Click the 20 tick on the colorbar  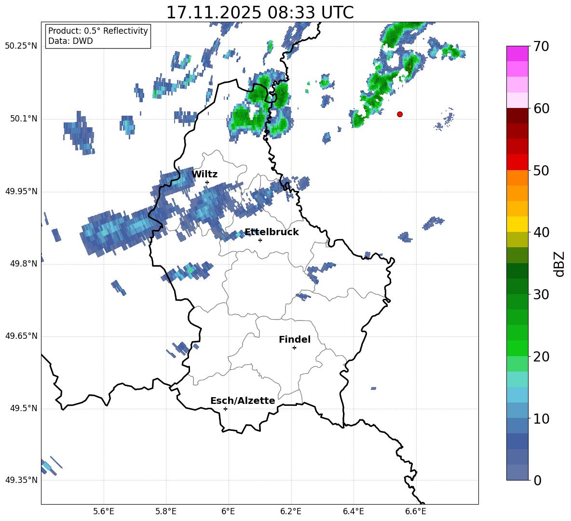541,356
